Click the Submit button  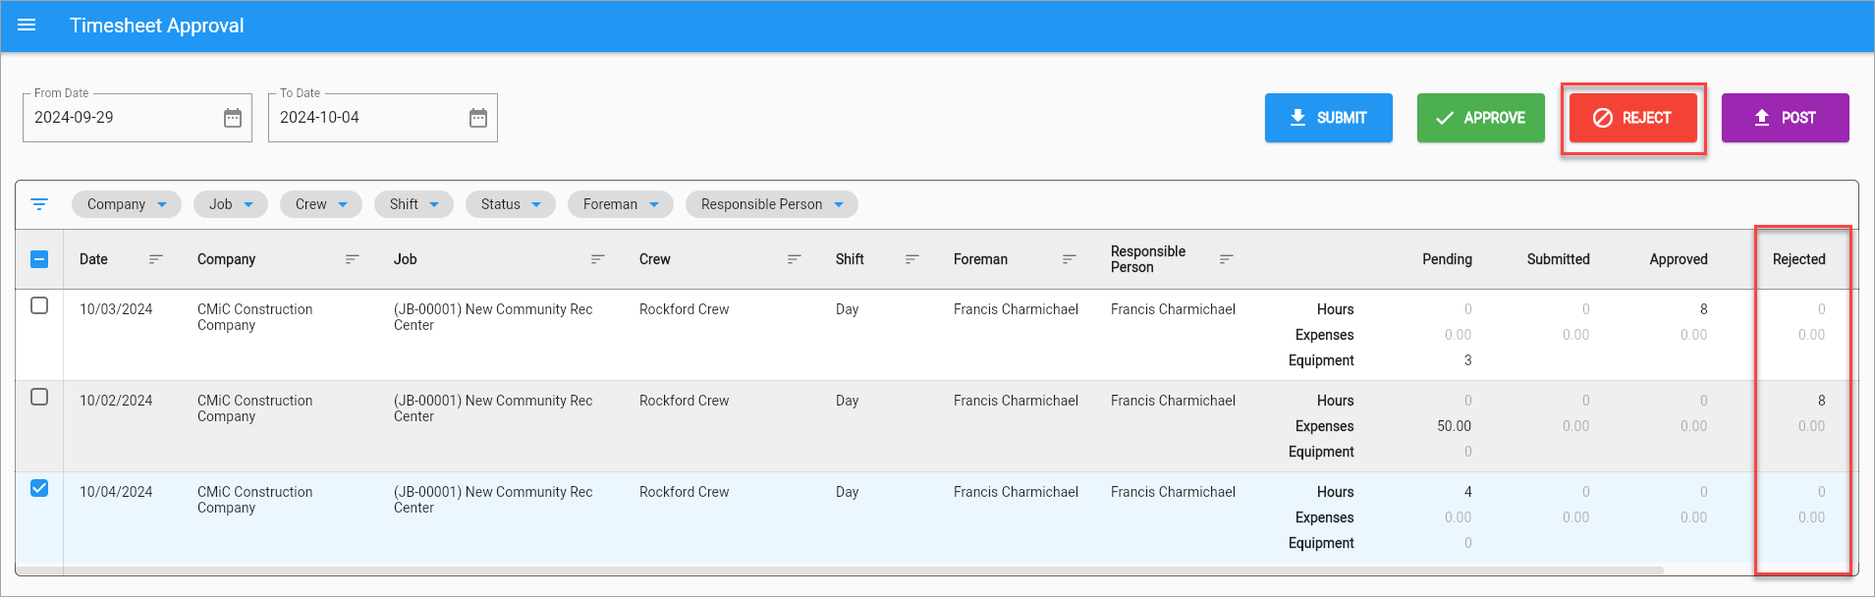click(x=1329, y=118)
